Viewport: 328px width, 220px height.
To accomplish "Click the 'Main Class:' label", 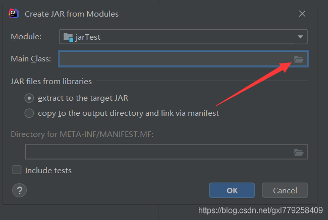I will (31, 59).
